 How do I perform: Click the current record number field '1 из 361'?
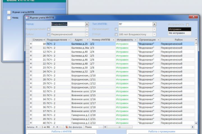coord(46,127)
